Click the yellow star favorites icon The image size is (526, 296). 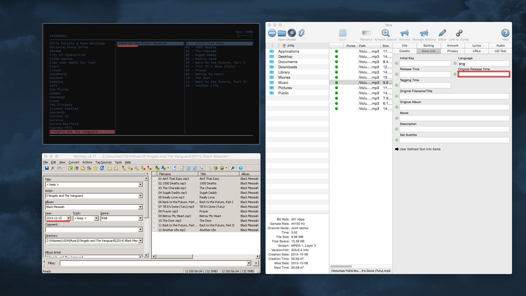pos(96,168)
